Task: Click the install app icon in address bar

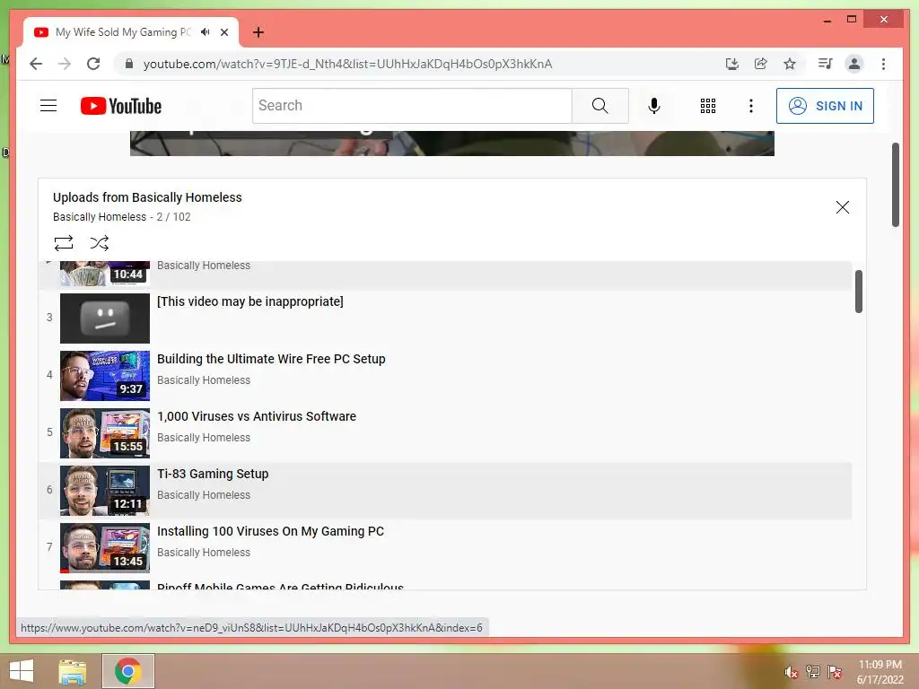Action: (731, 64)
